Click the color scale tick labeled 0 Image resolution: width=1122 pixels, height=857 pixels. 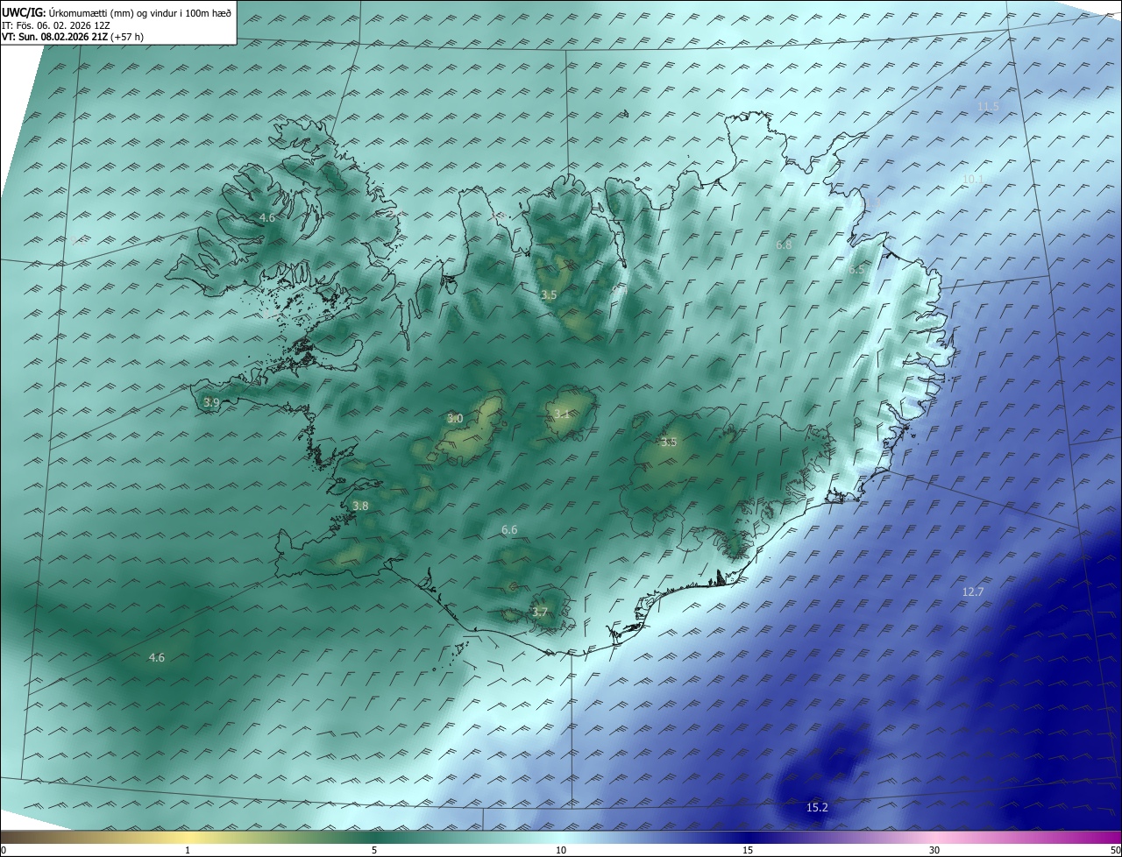(x=4, y=850)
